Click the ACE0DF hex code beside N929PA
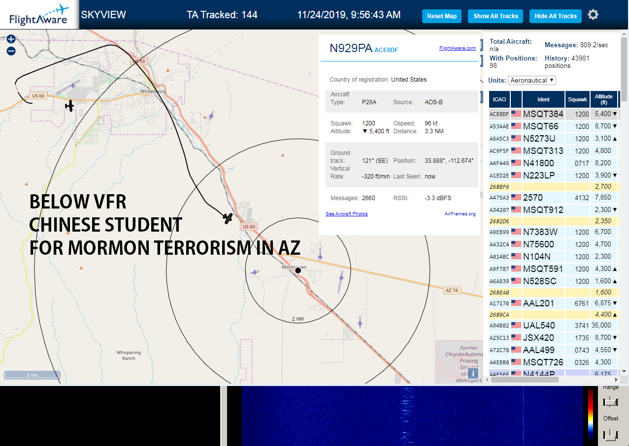 [x=386, y=50]
